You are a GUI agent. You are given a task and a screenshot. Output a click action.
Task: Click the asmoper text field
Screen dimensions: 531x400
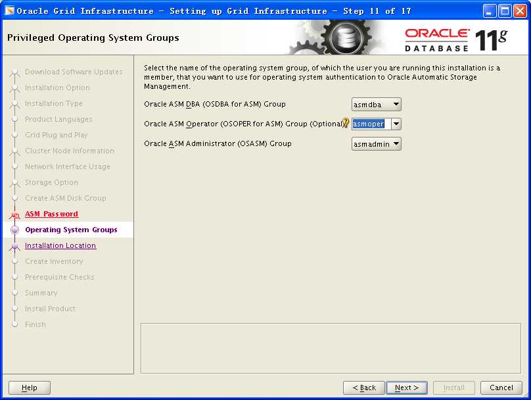tap(371, 124)
